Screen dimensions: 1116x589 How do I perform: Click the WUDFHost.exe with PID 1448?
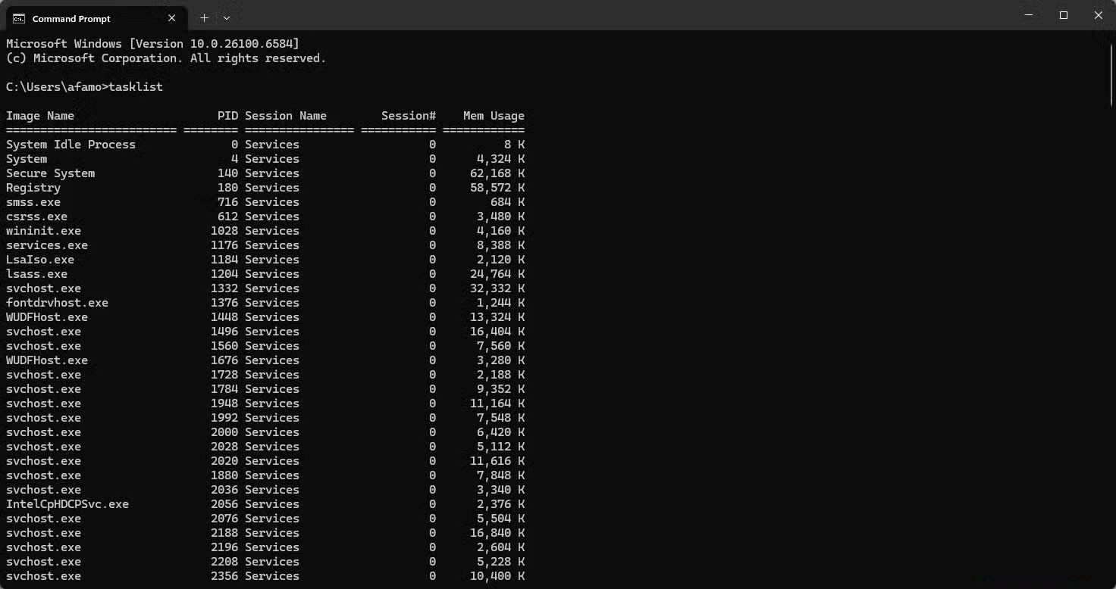coord(46,316)
